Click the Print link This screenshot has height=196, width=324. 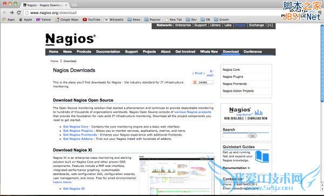click(199, 73)
